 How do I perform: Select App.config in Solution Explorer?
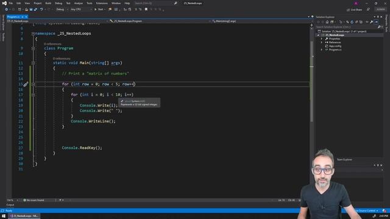(335, 46)
